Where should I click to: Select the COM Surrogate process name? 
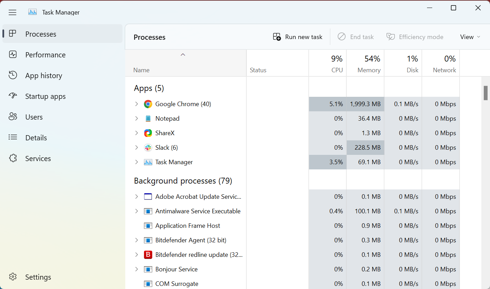(177, 284)
